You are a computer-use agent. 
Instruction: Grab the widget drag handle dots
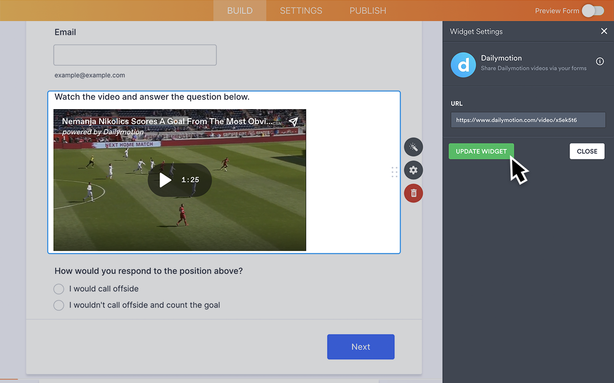[x=394, y=172]
